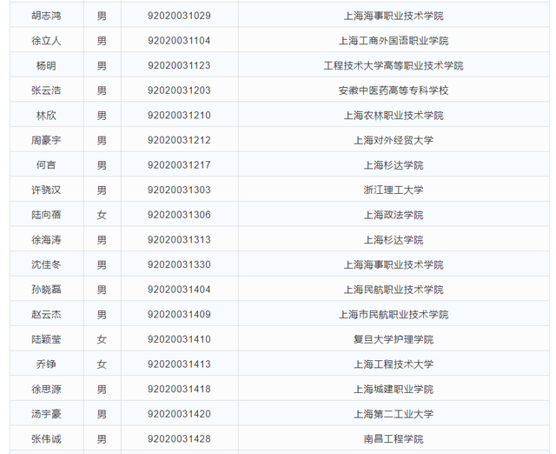Click ID number 92020031420
Viewport: 556px width, 454px height.
pos(179,414)
